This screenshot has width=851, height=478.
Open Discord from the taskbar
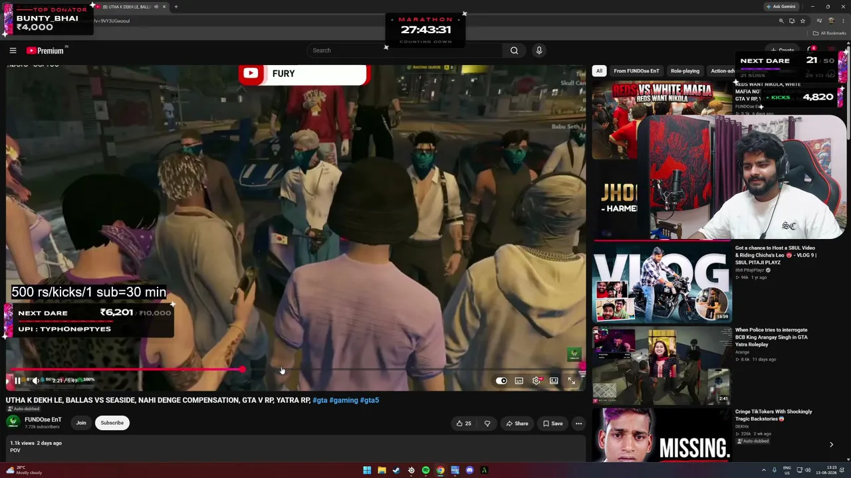click(x=469, y=471)
